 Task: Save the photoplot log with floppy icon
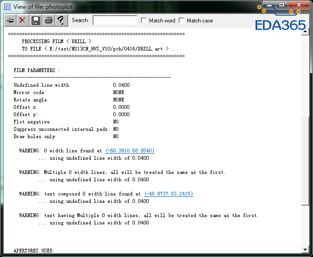point(36,20)
